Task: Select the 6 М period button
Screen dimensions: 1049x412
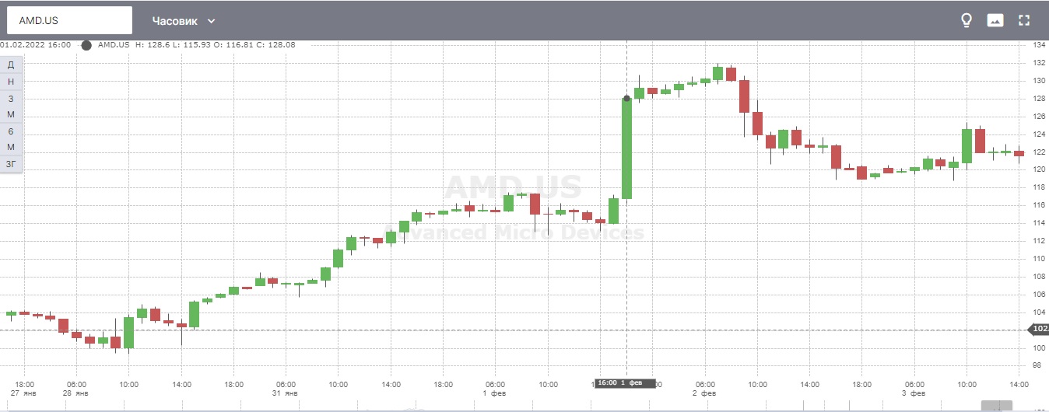Action: [x=11, y=139]
